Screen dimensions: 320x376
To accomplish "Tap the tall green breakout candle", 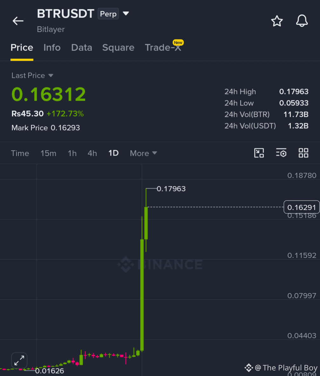I will coord(142,295).
